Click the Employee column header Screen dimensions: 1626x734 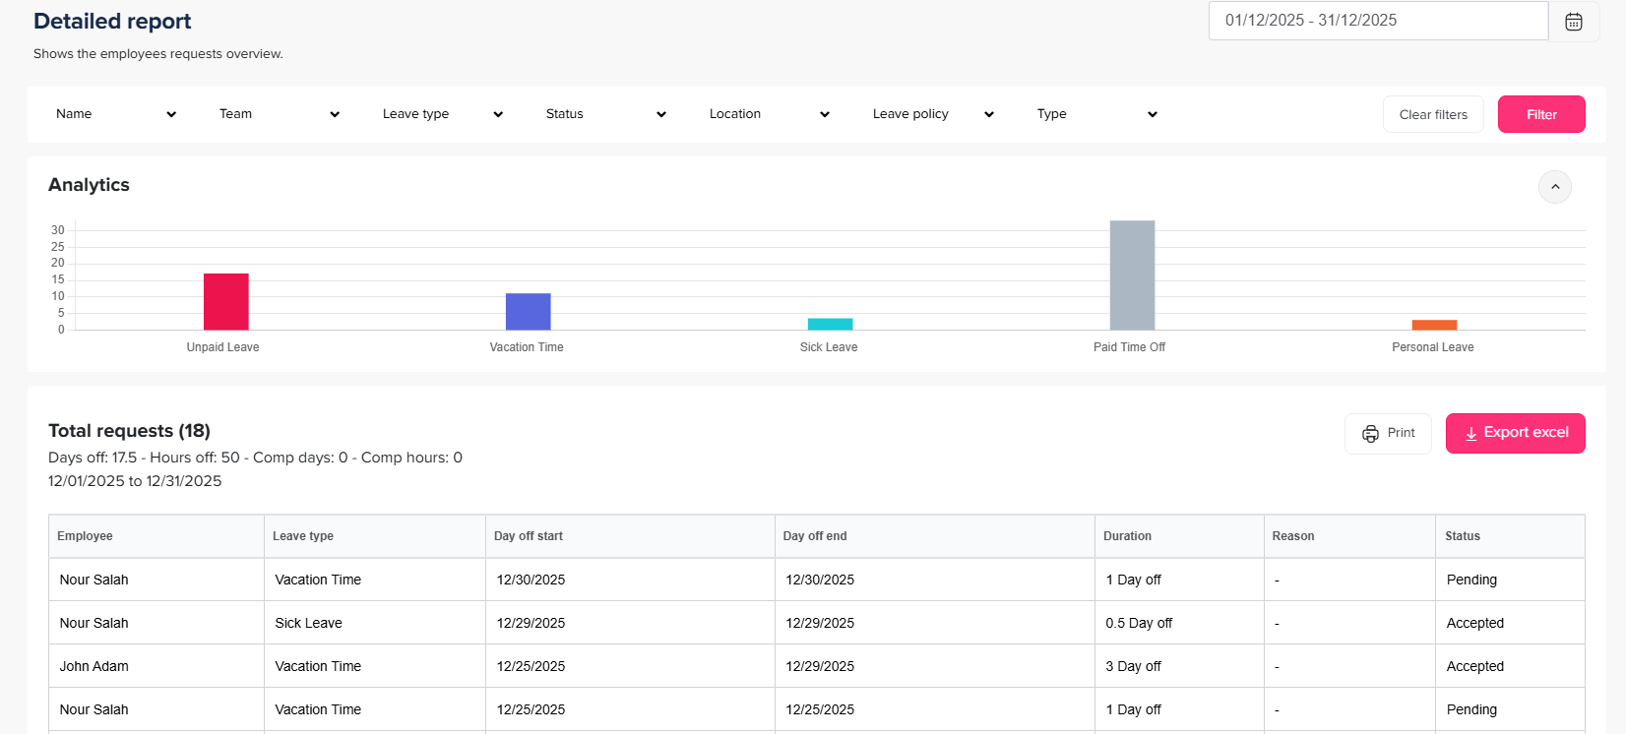tap(86, 536)
